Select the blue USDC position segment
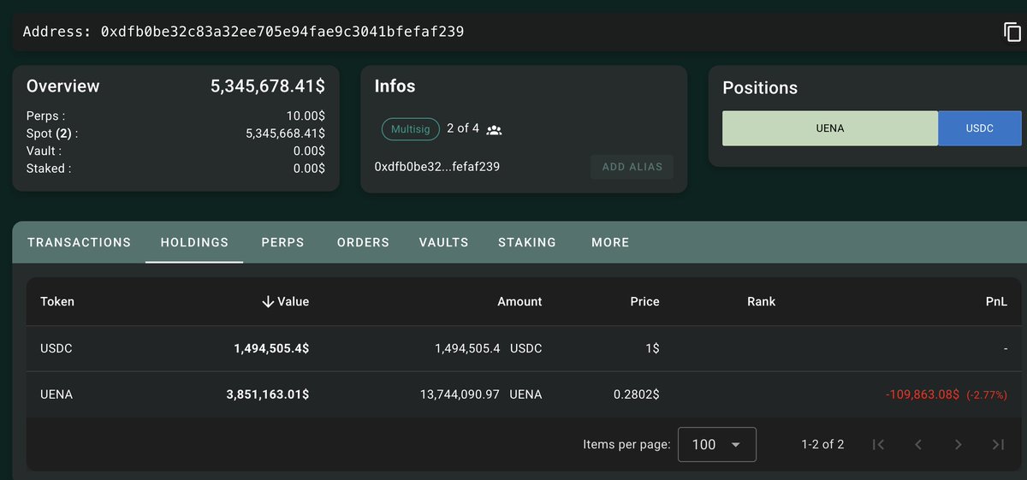The width and height of the screenshot is (1027, 480). (x=979, y=128)
